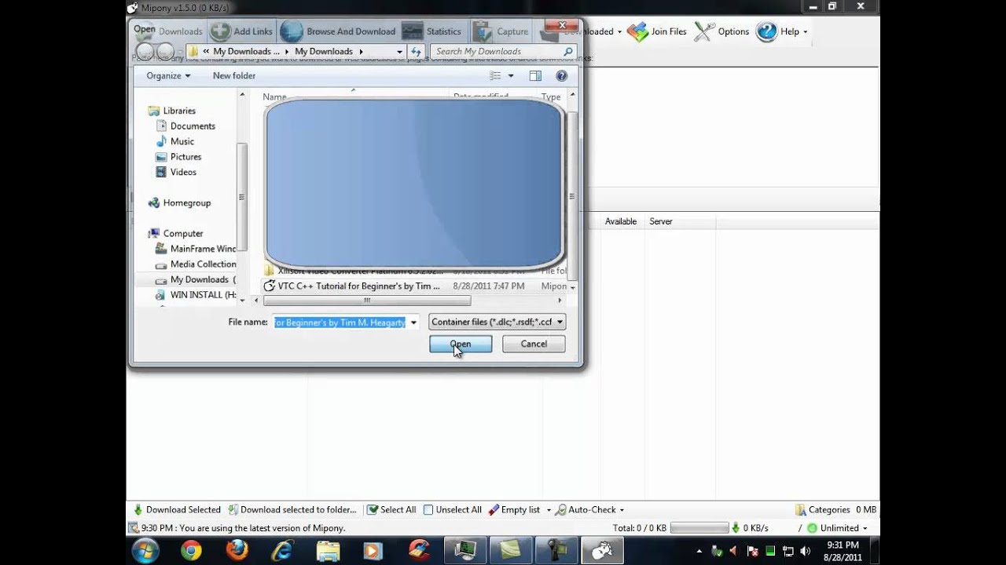1006x565 pixels.
Task: Change view options dropdown arrow
Action: [511, 76]
